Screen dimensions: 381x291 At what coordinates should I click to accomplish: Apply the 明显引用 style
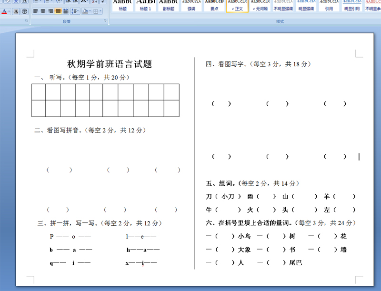click(352, 6)
